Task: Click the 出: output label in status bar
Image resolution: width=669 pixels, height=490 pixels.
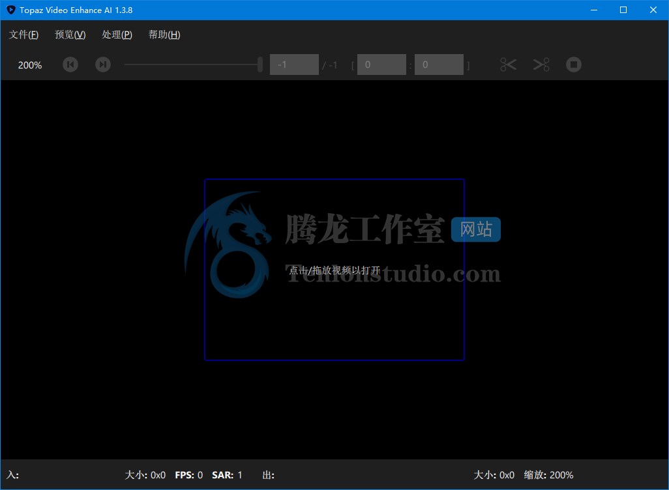Action: (x=269, y=474)
